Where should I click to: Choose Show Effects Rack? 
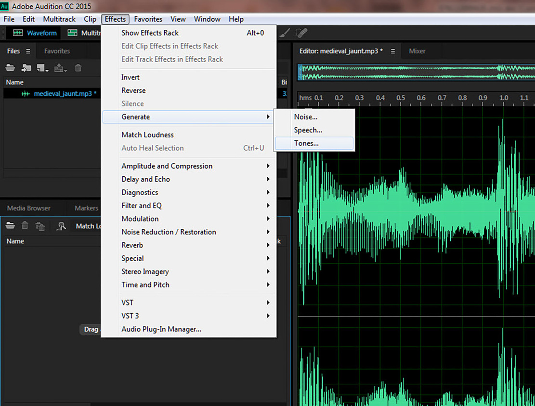pyautogui.click(x=189, y=33)
